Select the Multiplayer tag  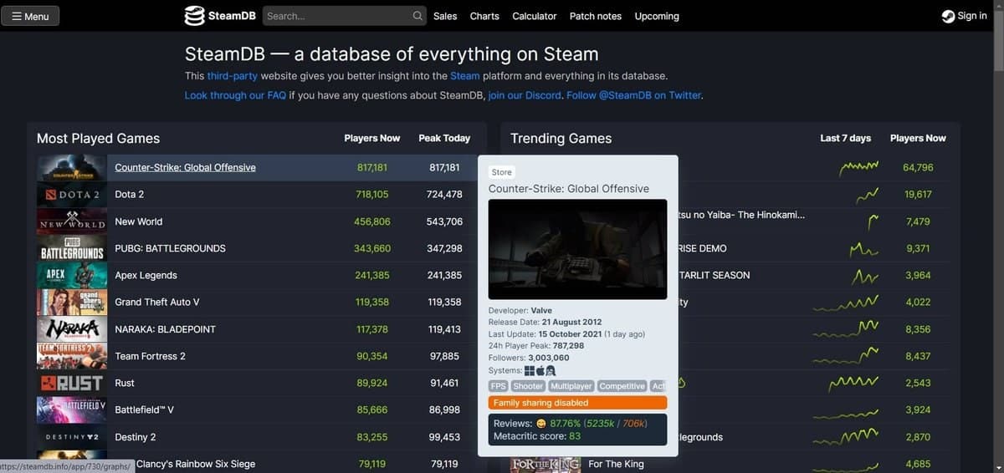pos(571,386)
